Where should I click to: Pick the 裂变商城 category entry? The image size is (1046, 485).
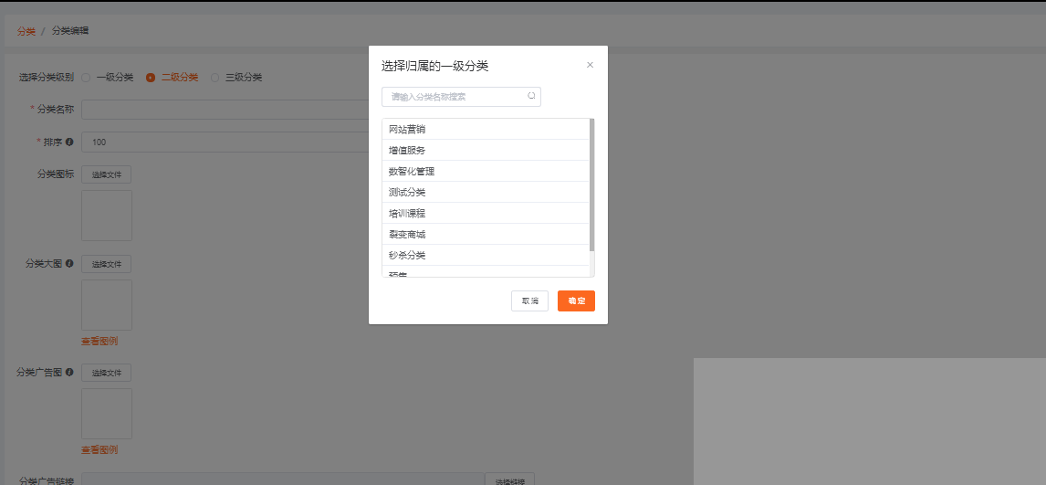[x=407, y=235]
